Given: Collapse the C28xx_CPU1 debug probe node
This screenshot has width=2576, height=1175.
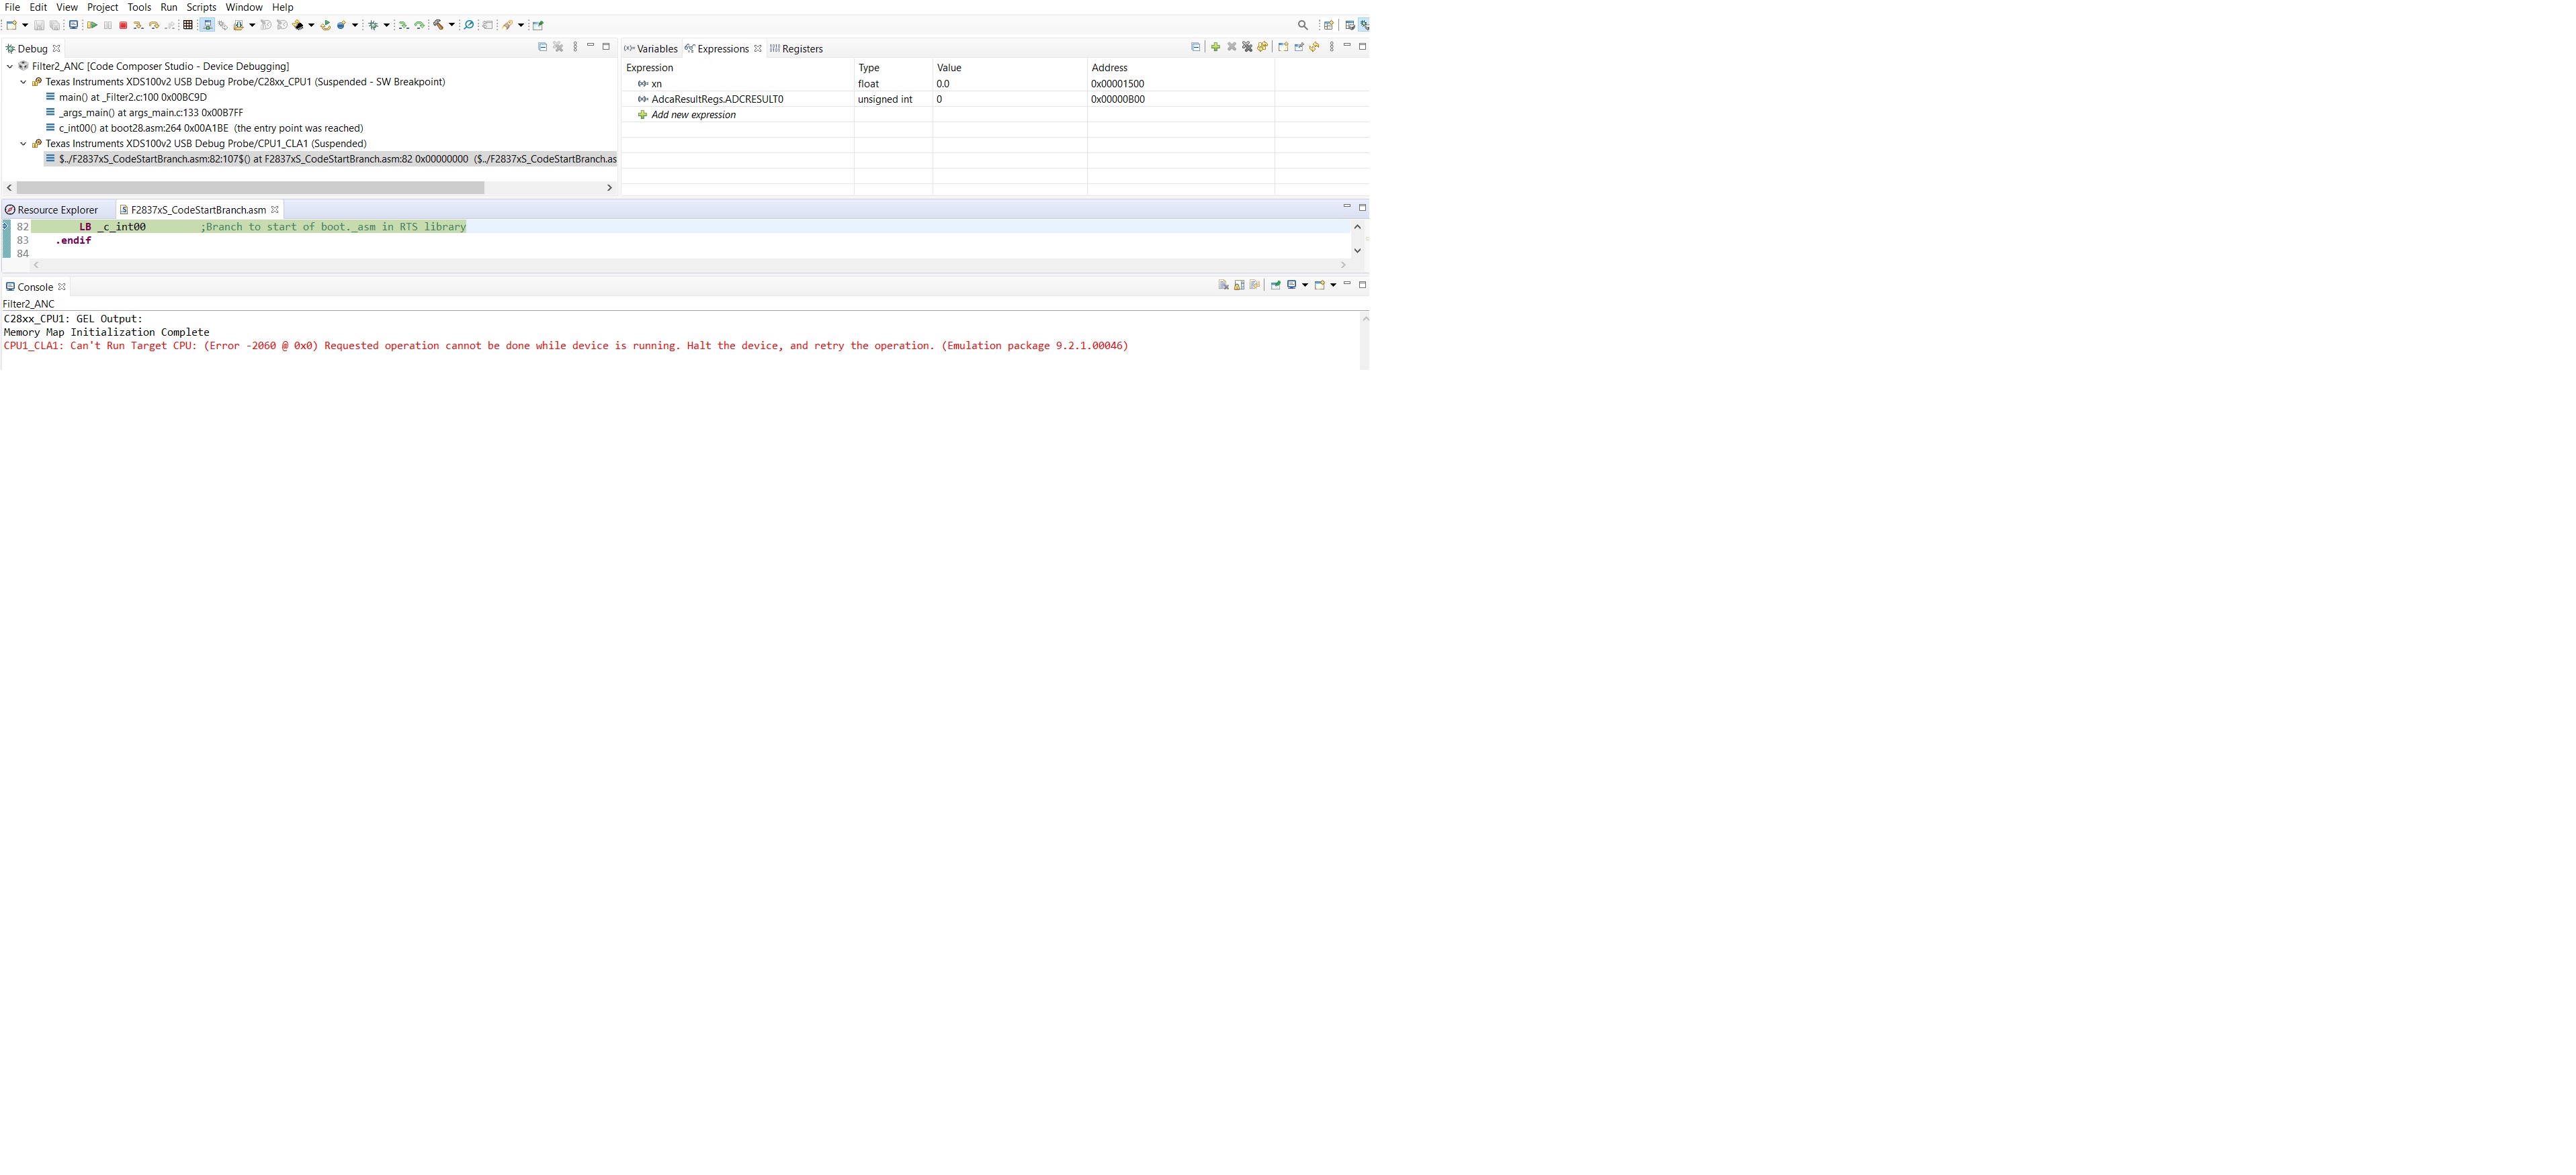Looking at the screenshot, I should [23, 82].
